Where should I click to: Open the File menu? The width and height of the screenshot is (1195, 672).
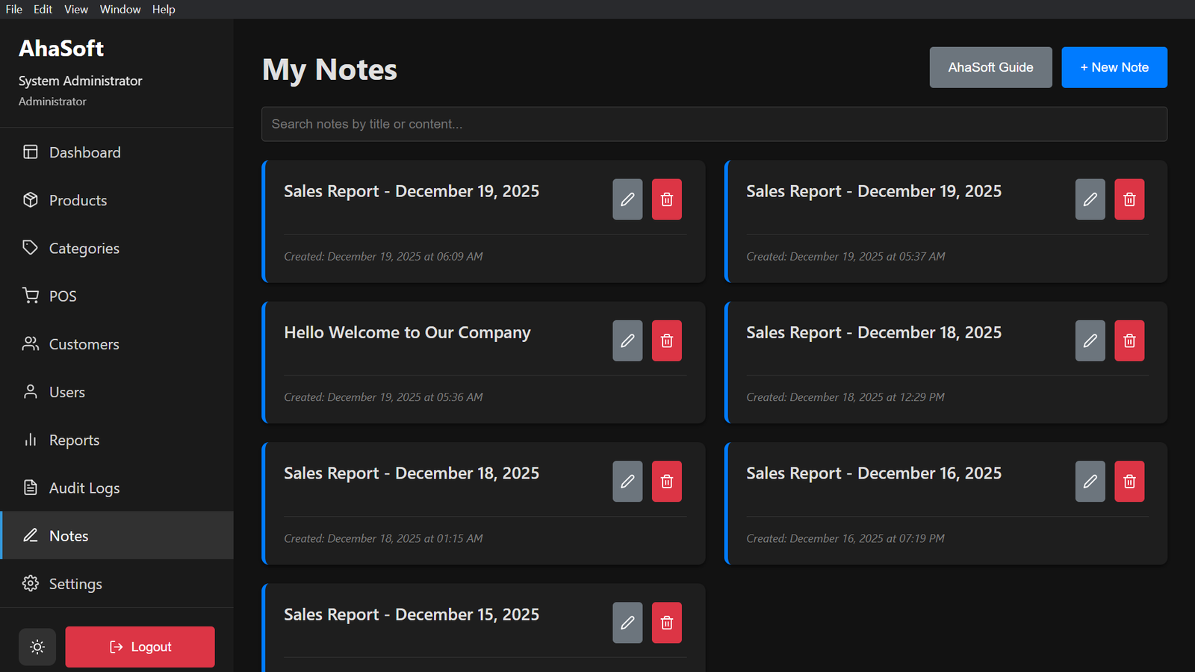coord(13,9)
